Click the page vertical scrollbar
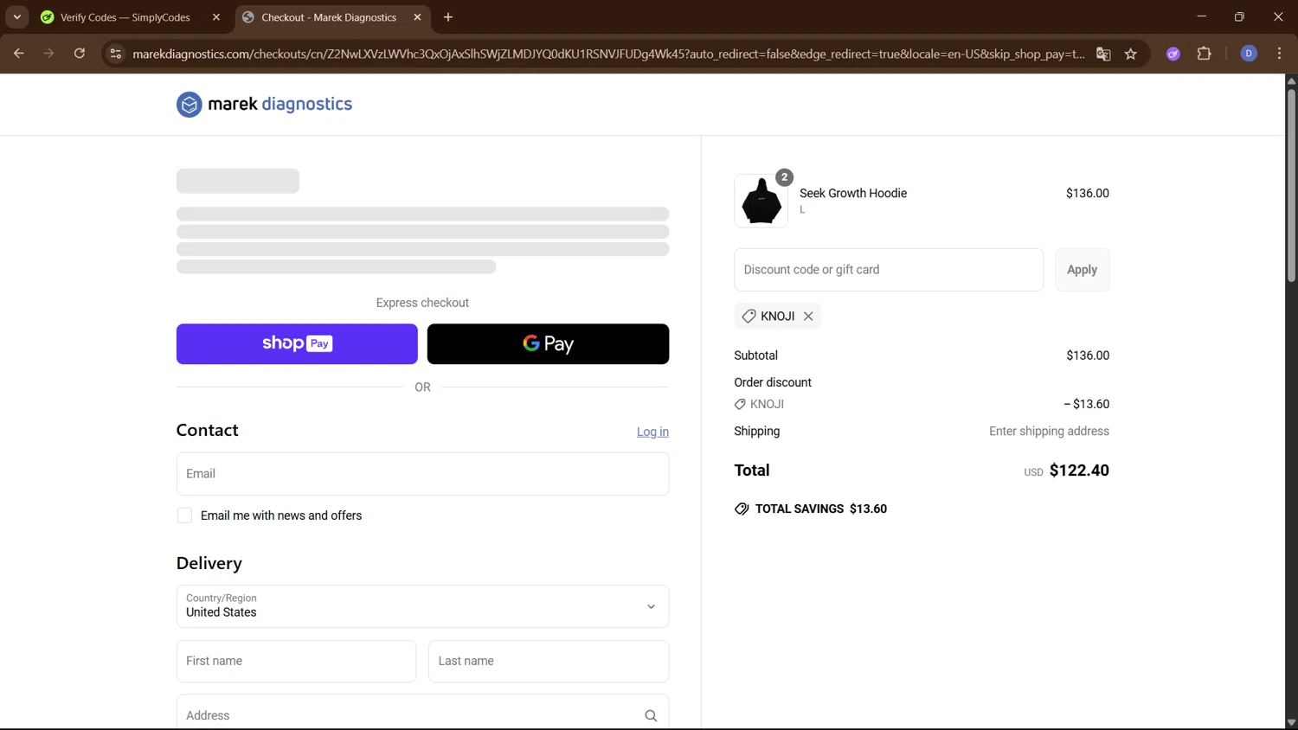1298x730 pixels. click(x=1291, y=184)
